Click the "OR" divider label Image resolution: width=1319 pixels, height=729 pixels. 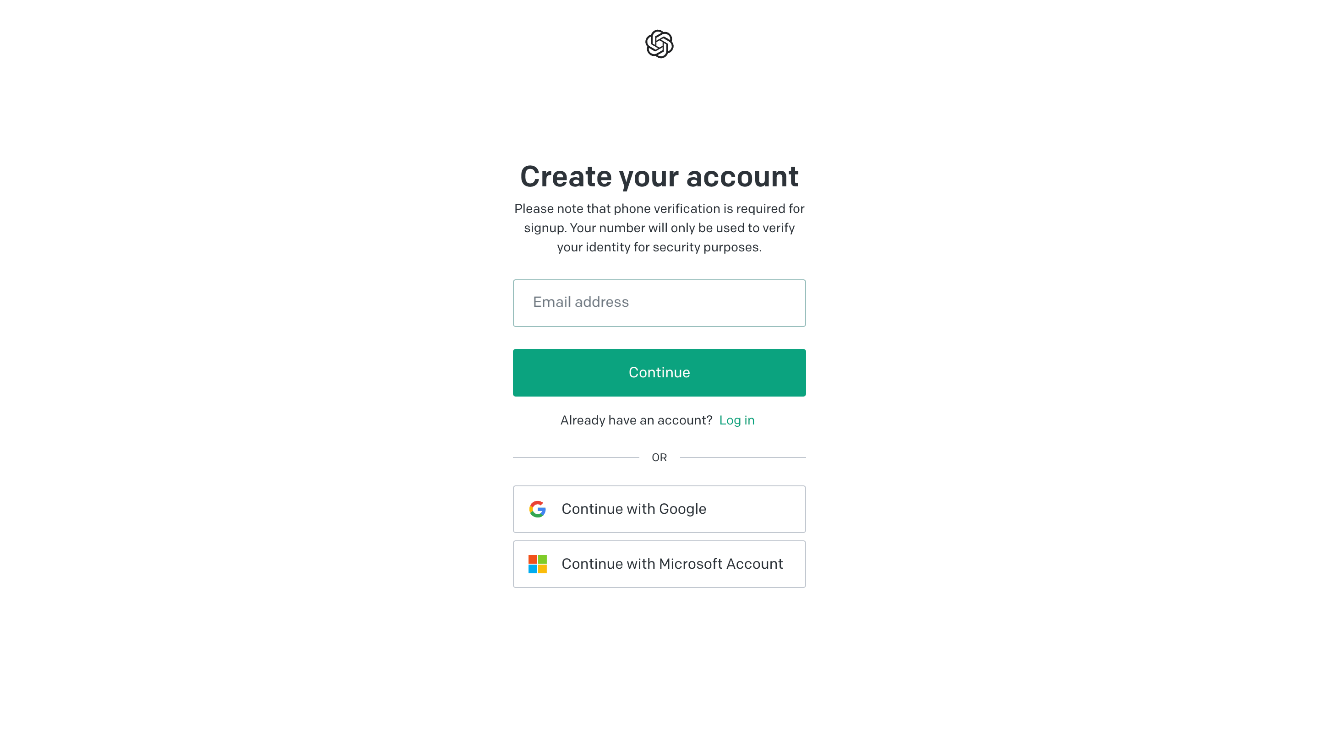tap(659, 457)
